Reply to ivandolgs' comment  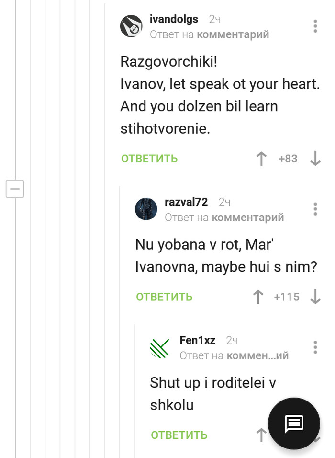(x=149, y=159)
